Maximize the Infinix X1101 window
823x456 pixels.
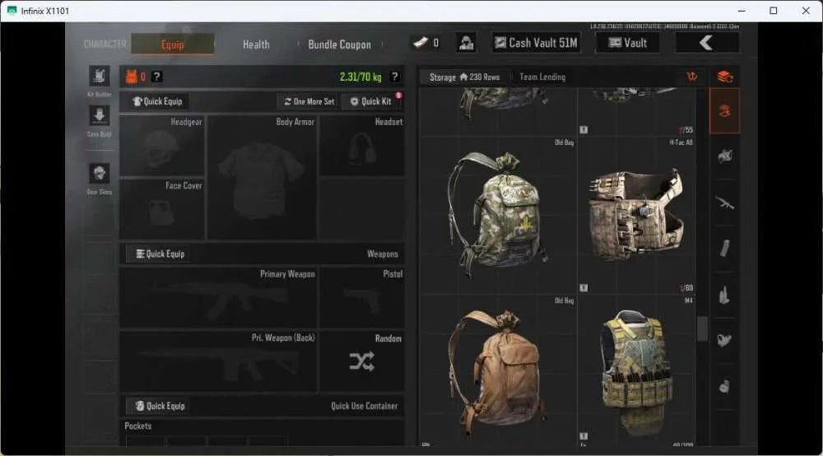tap(773, 11)
